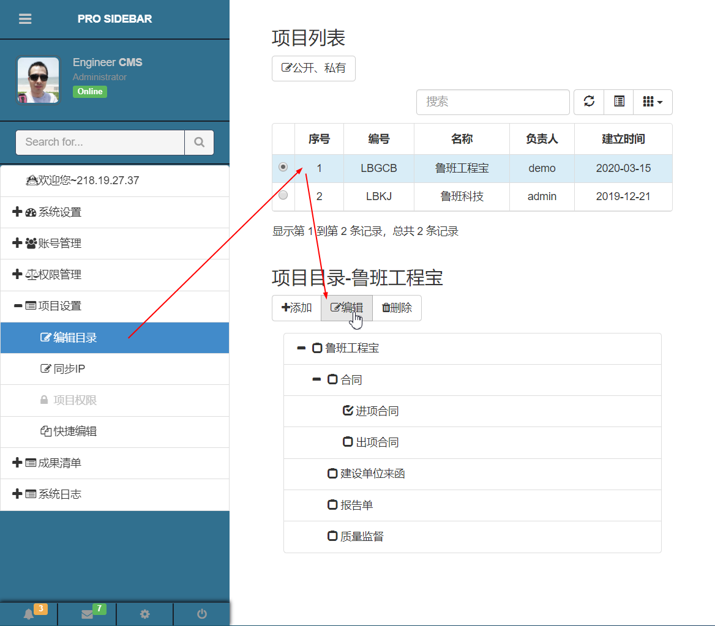Screen dimensions: 715x626
Task: Click the 删除 button
Action: point(397,308)
